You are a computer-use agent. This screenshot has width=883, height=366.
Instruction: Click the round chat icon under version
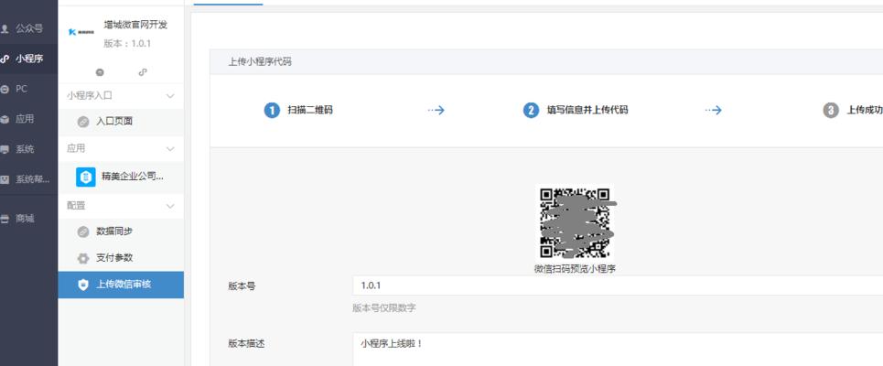click(x=100, y=72)
